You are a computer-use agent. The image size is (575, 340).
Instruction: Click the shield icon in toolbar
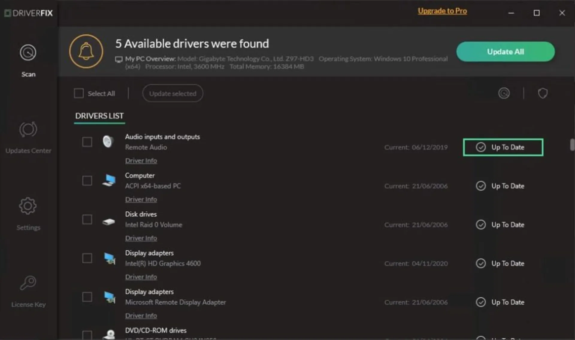click(543, 93)
